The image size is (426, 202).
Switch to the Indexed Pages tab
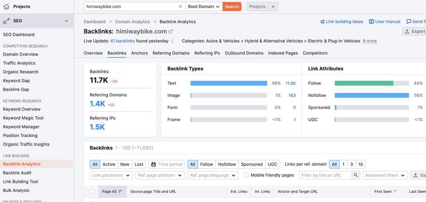(x=283, y=53)
